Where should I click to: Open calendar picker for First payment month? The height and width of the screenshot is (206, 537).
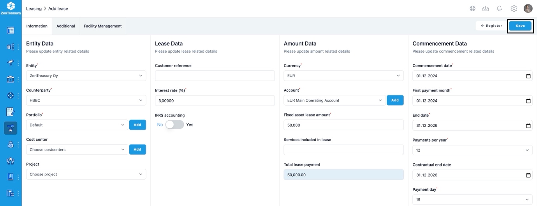(528, 101)
